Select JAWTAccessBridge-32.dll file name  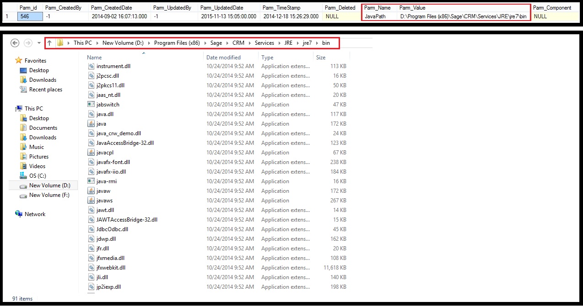127,220
